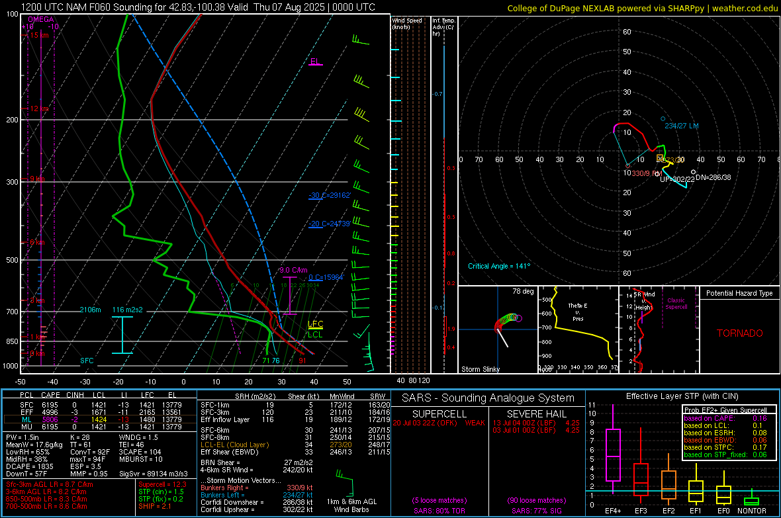Click '1km & 6km AGL Wind Barbs' caption
Image resolution: width=781 pixels, height=518 pixels.
(351, 505)
